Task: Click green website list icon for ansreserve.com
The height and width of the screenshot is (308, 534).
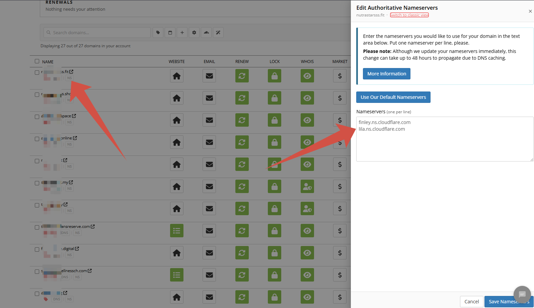Action: (177, 231)
